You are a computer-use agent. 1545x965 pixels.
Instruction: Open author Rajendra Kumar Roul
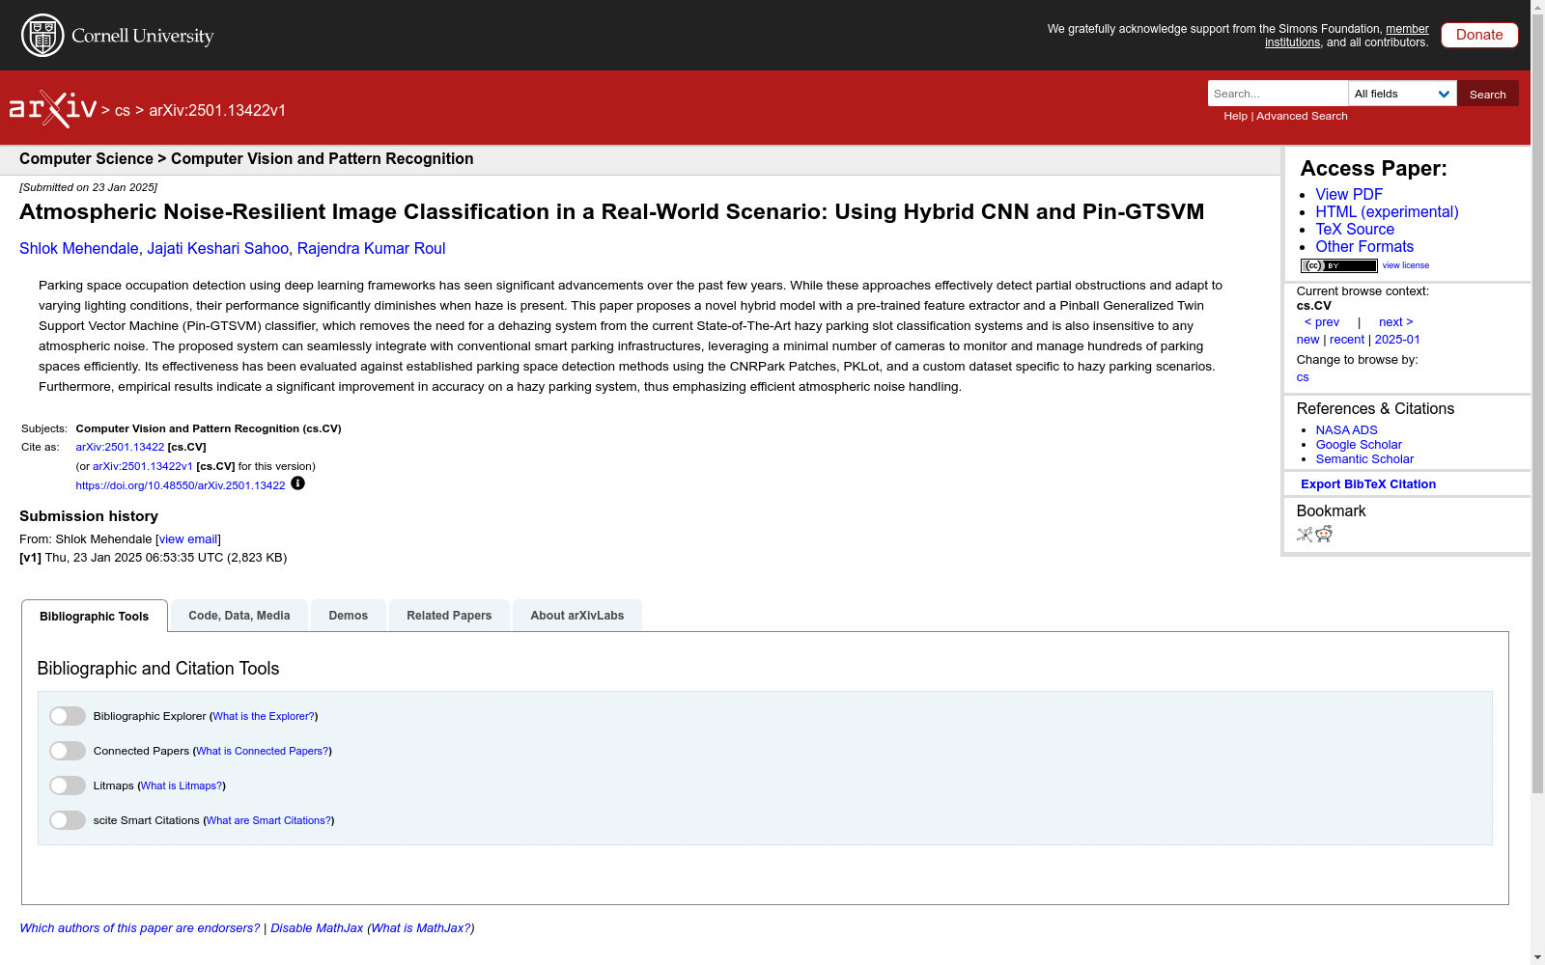coord(371,249)
